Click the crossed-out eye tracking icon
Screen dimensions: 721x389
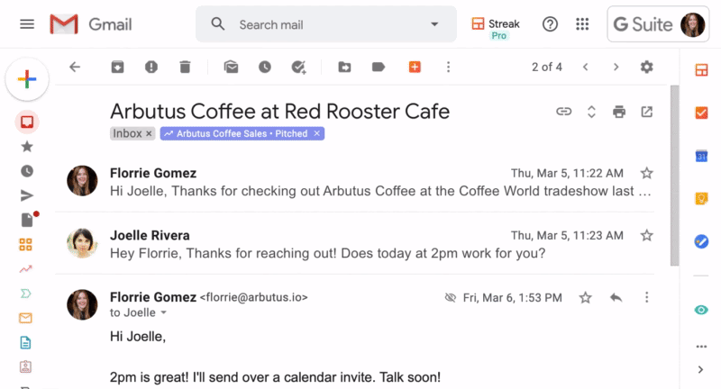(450, 298)
